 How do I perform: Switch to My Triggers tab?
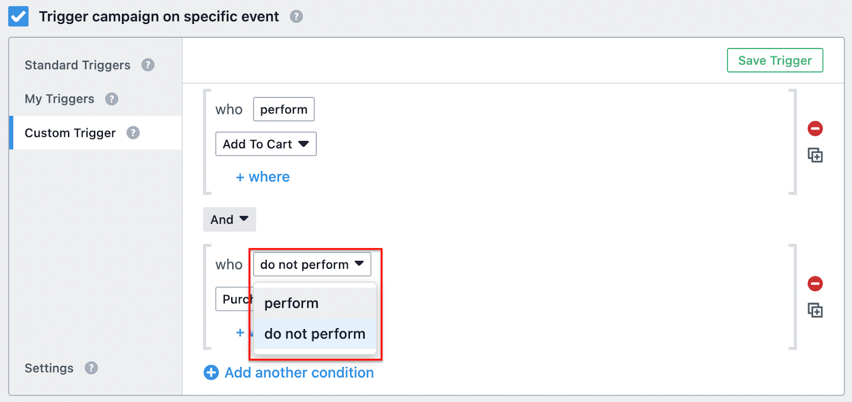coord(60,99)
